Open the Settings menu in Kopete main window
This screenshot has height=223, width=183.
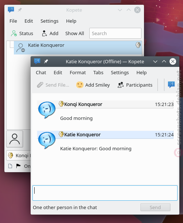click(x=49, y=21)
